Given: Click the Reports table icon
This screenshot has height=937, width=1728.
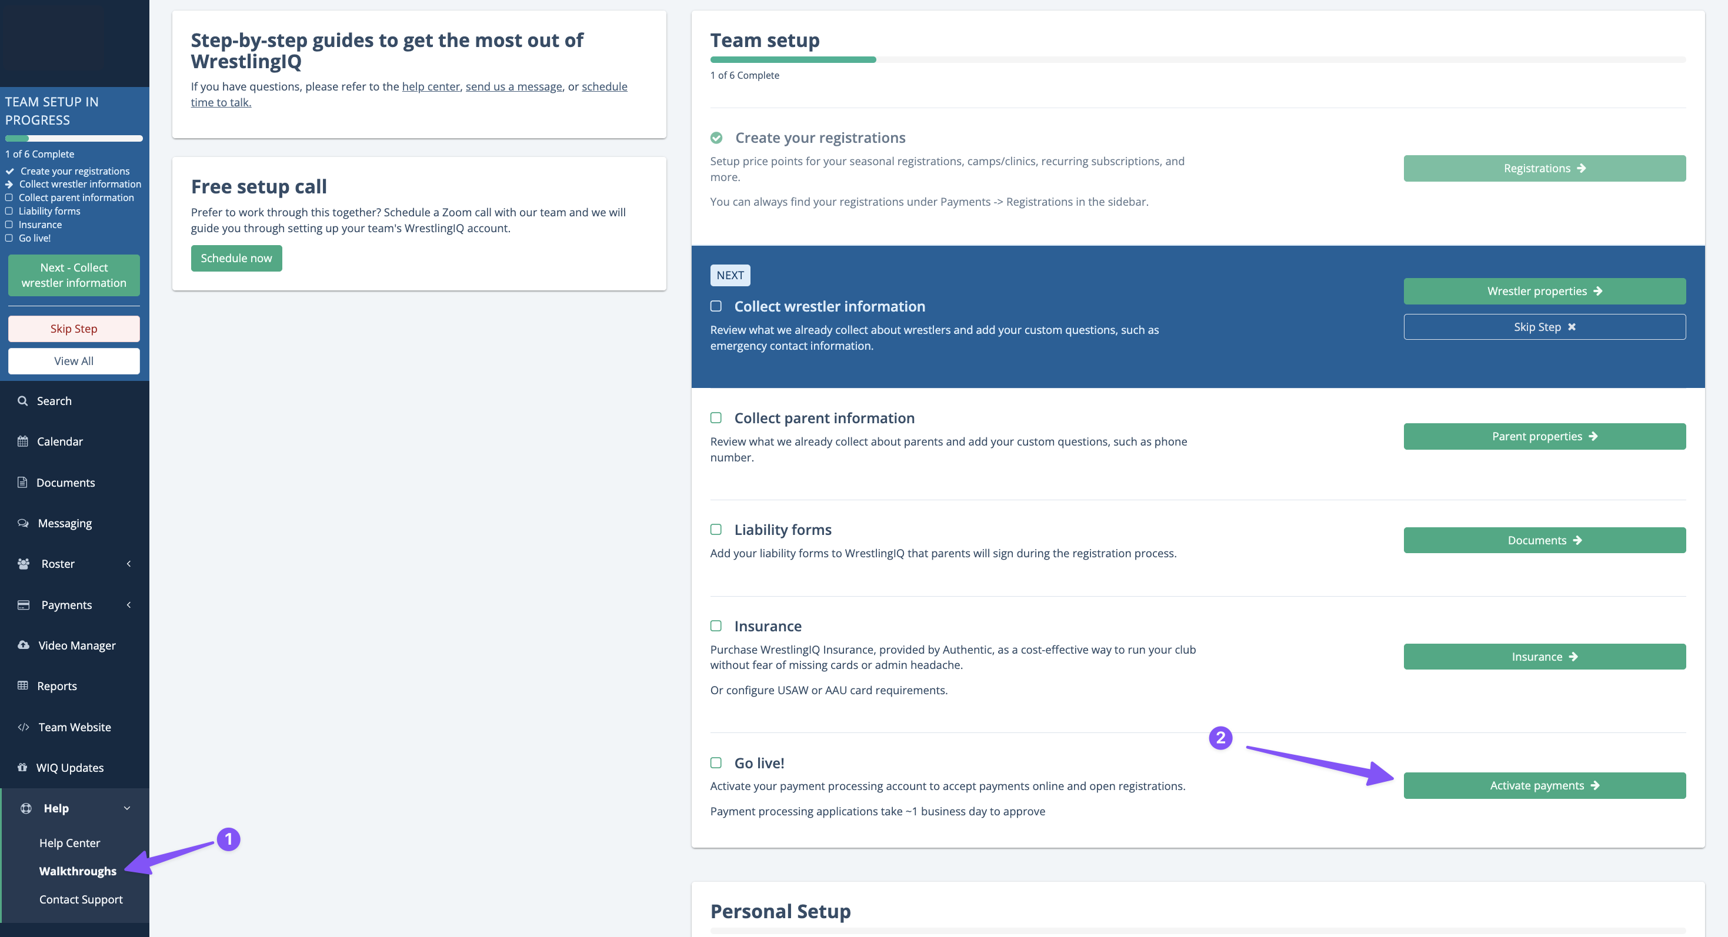Looking at the screenshot, I should point(23,685).
